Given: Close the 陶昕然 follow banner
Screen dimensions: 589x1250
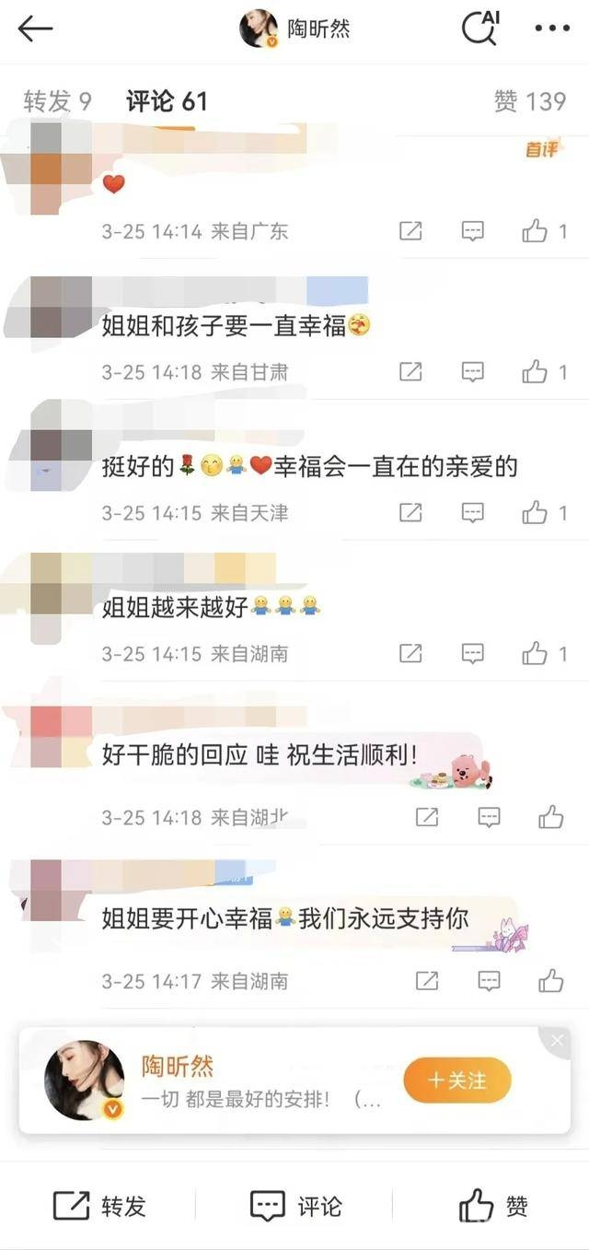Looking at the screenshot, I should 557,1041.
